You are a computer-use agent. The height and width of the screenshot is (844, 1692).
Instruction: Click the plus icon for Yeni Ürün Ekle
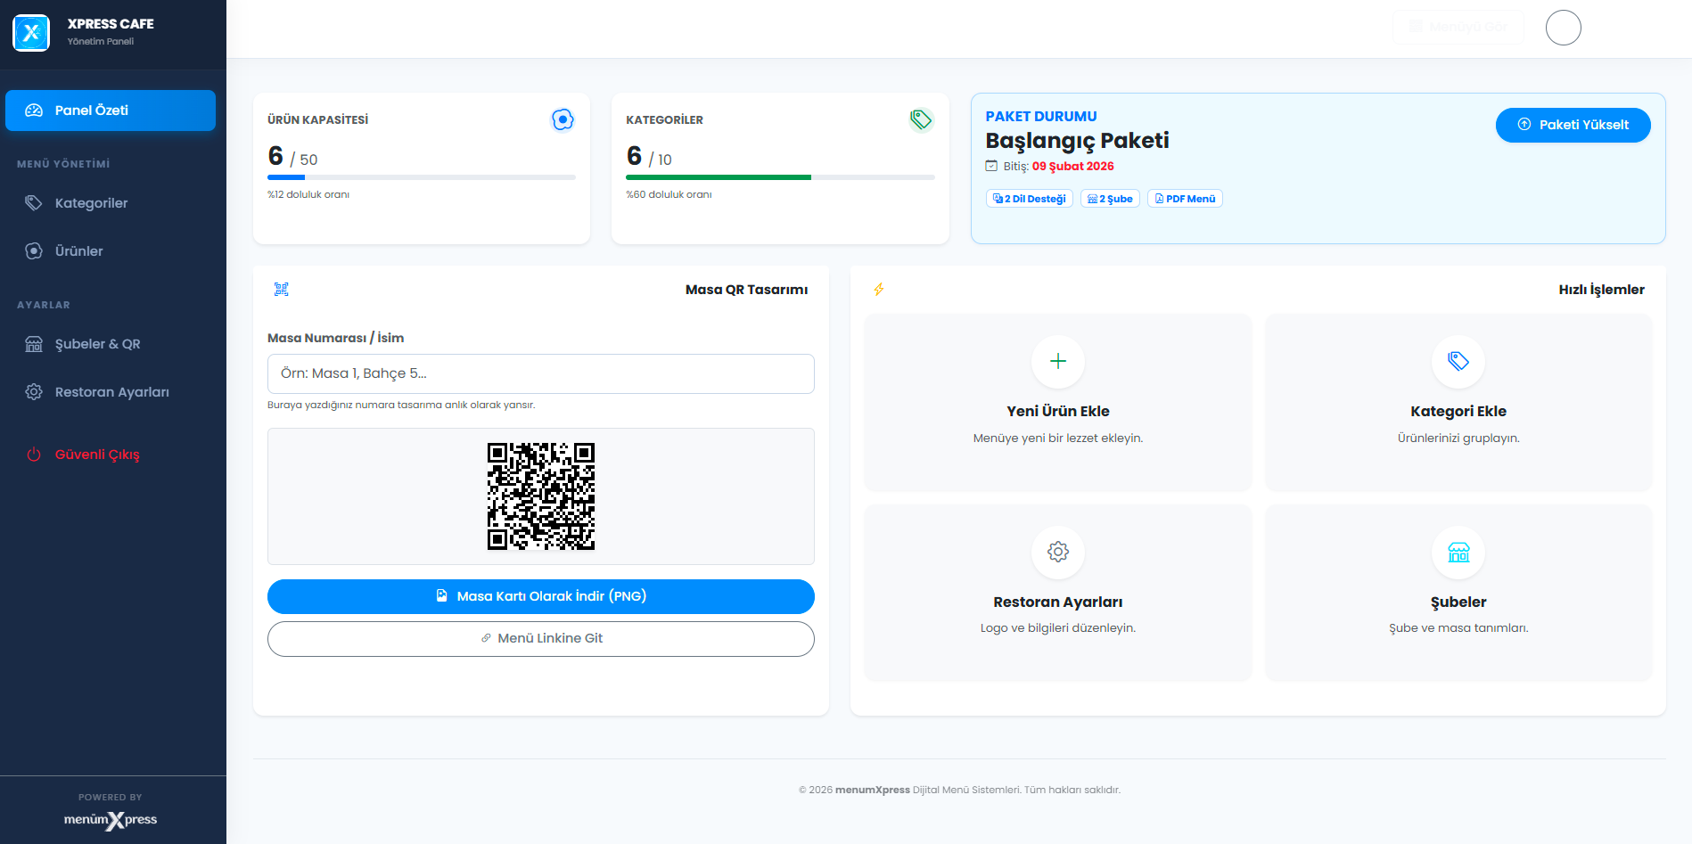pyautogui.click(x=1057, y=361)
